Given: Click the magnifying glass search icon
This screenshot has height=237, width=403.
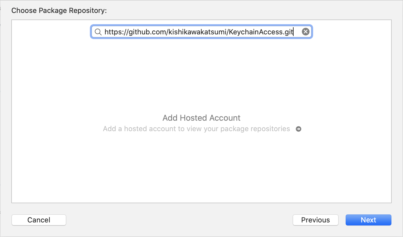Looking at the screenshot, I should click(98, 32).
